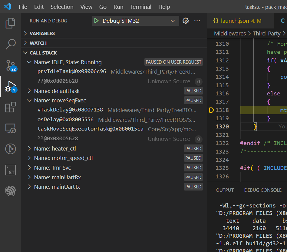Open the Espressif IDF sidebar icon
The height and width of the screenshot is (252, 287).
(x=10, y=191)
